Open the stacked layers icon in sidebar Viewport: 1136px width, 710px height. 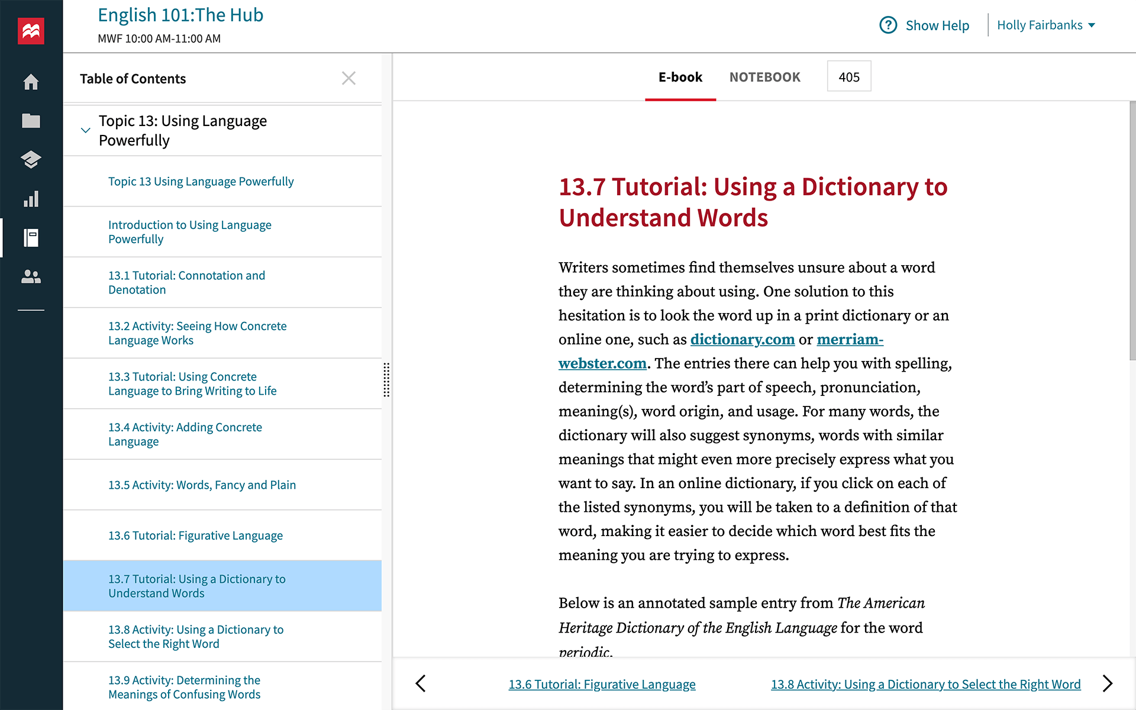31,160
